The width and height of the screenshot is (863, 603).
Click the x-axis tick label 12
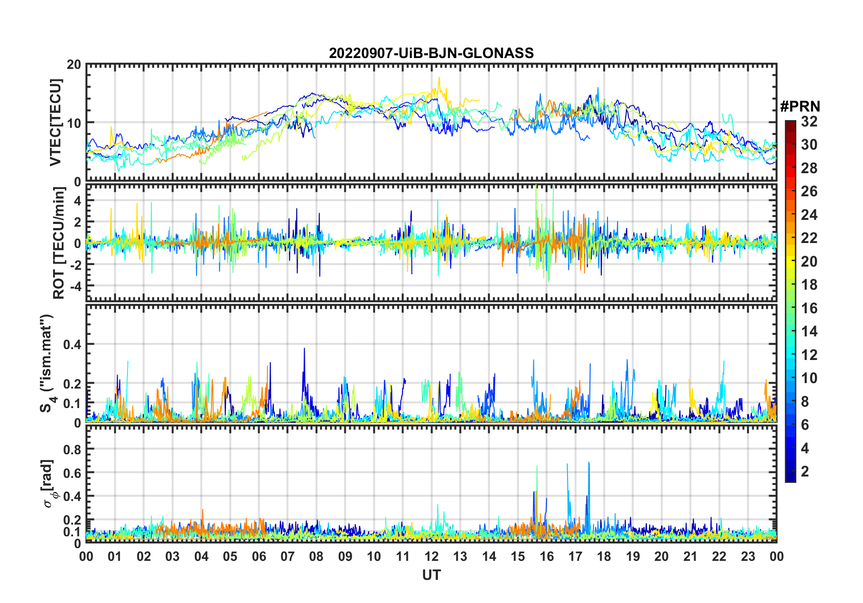tap(431, 557)
